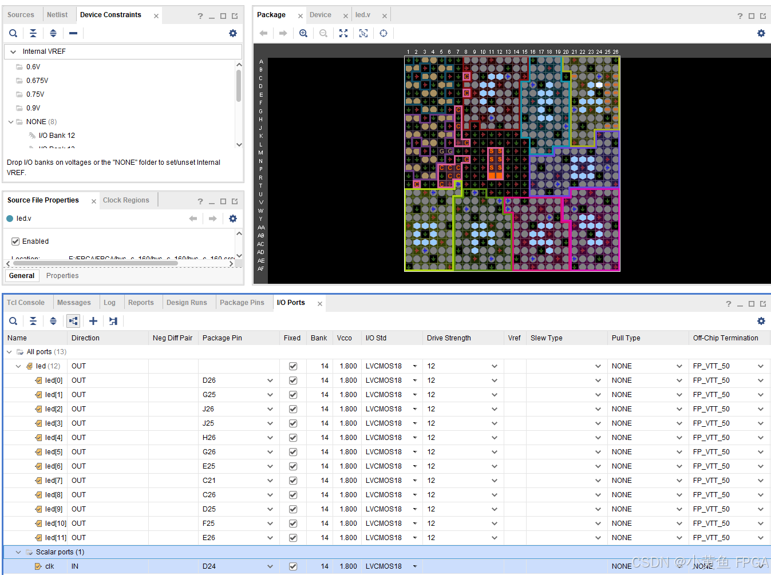Close the I/O Ports tab
Viewport: 771px width, 575px height.
[x=320, y=304]
